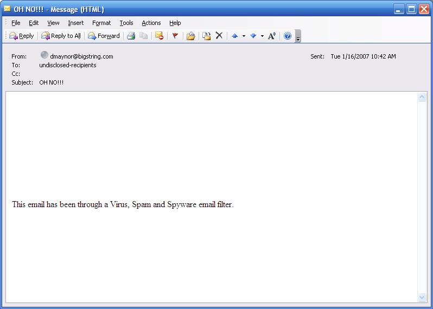Open the Format menu
This screenshot has height=309, width=433.
coord(101,23)
